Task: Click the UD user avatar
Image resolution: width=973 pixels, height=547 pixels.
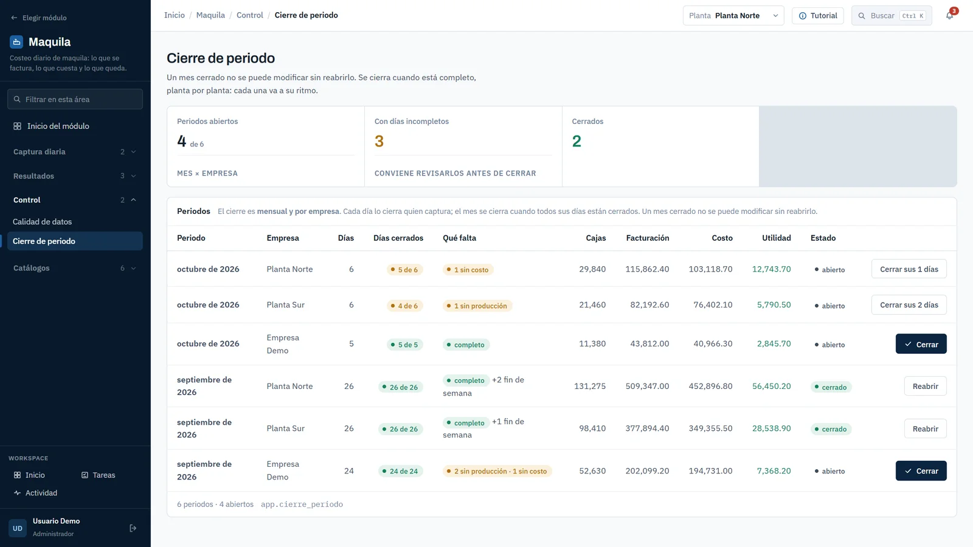Action: [18, 528]
